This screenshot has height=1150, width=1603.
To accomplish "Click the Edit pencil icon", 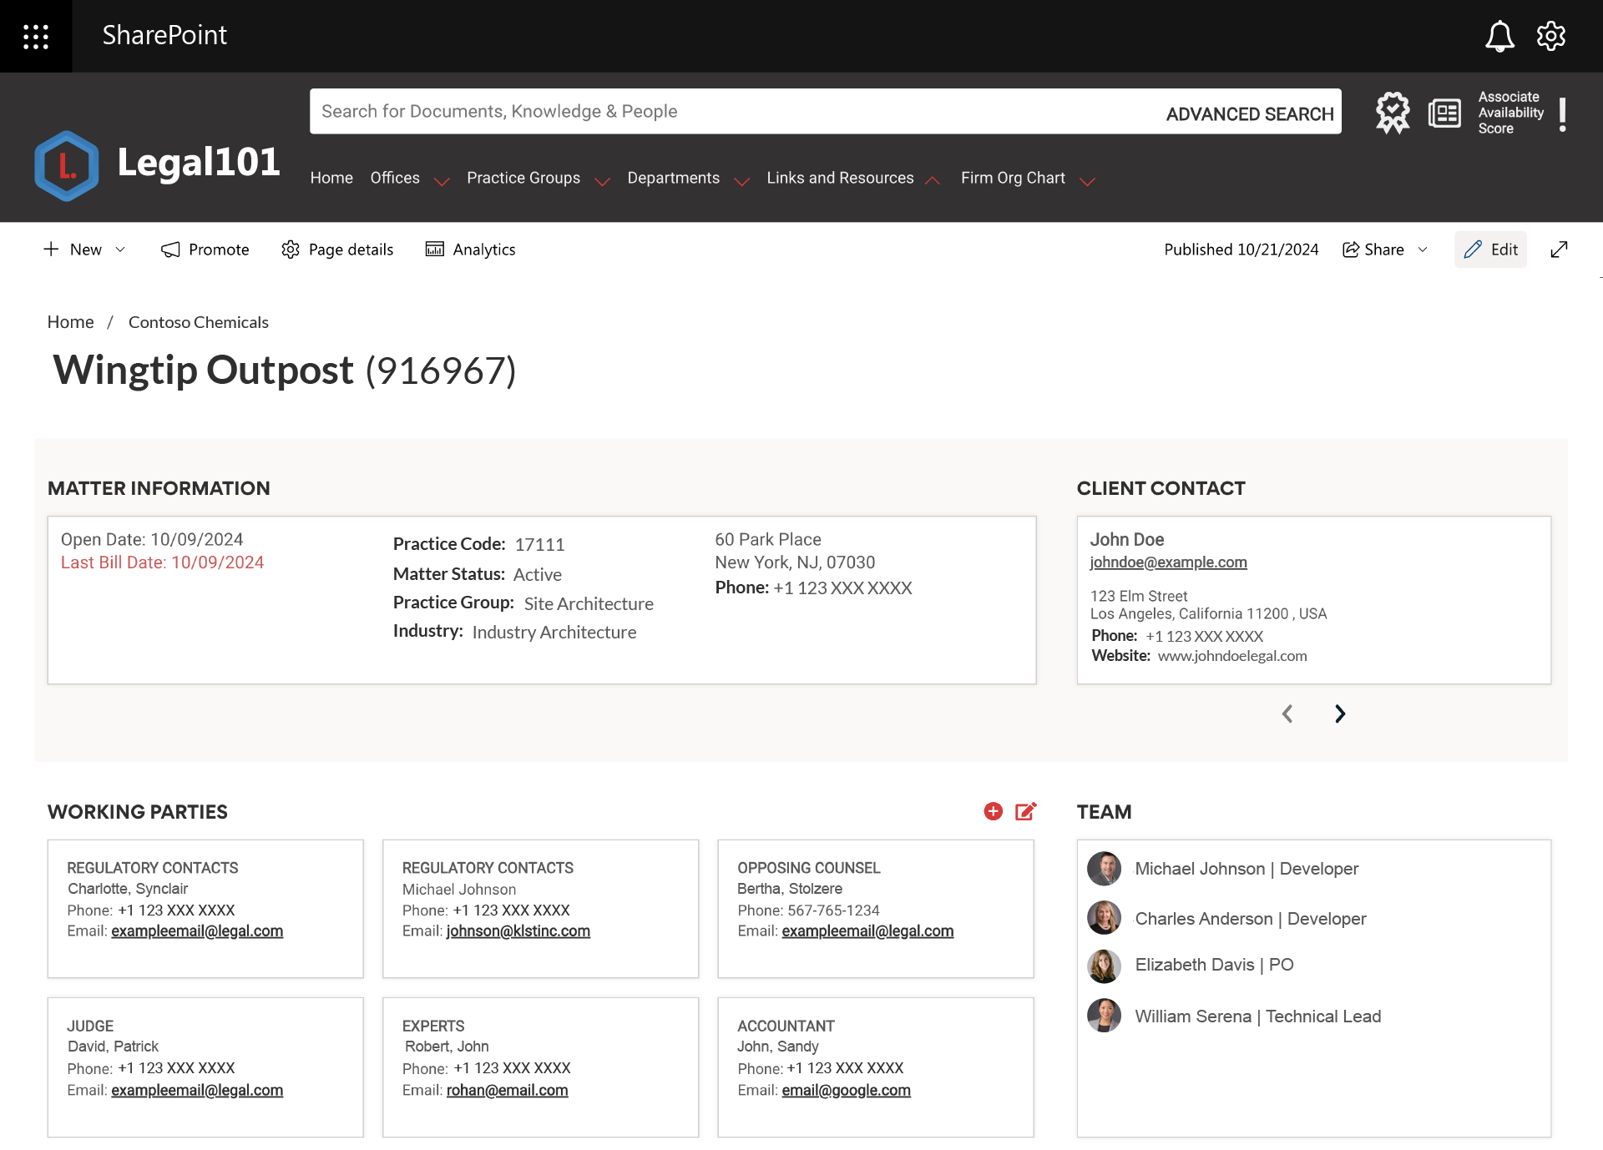I will click(x=1473, y=250).
